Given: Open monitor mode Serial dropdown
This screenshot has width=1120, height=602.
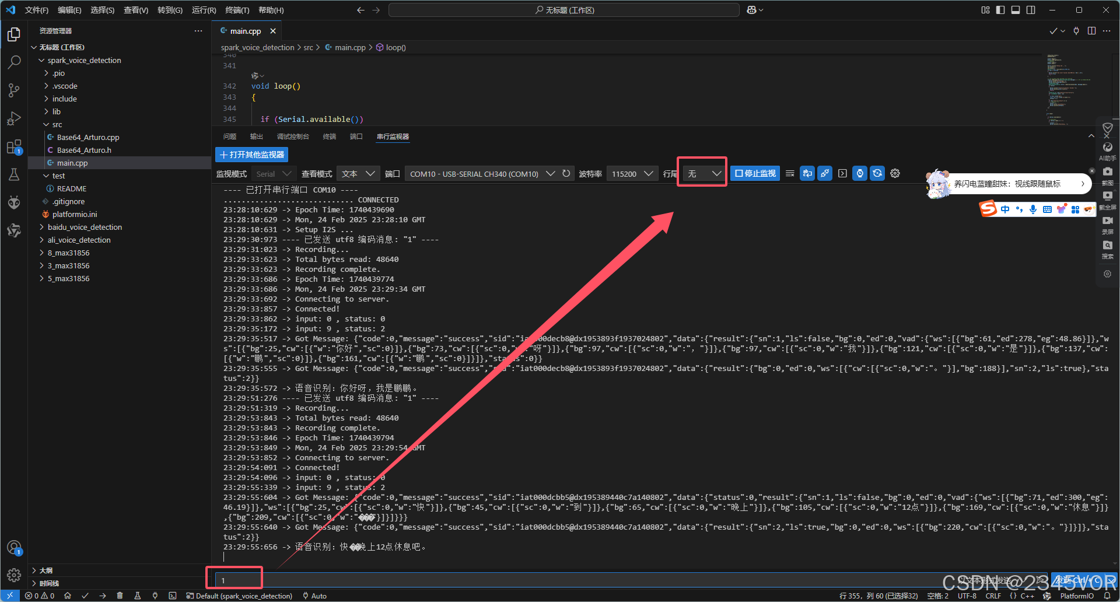Looking at the screenshot, I should [274, 174].
